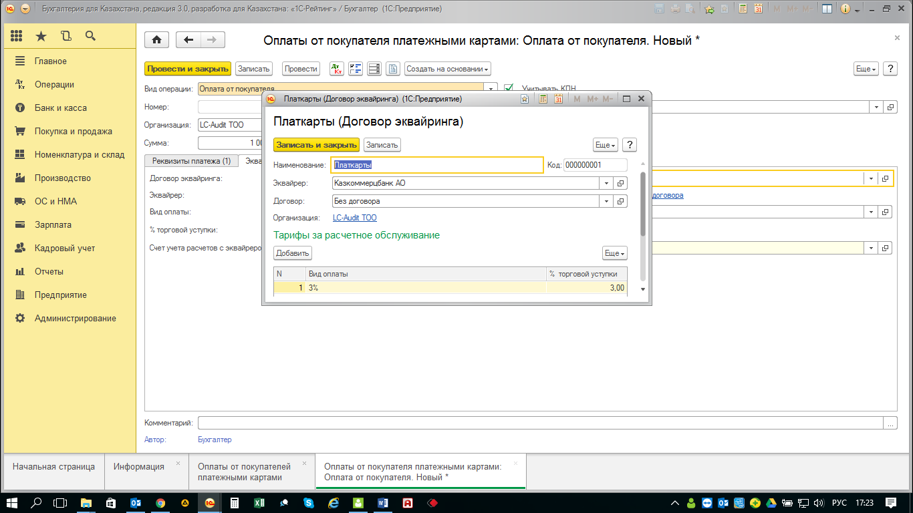This screenshot has height=513, width=913.
Task: Expand Счет учета расчетов dropdown arrow
Action: 872,248
